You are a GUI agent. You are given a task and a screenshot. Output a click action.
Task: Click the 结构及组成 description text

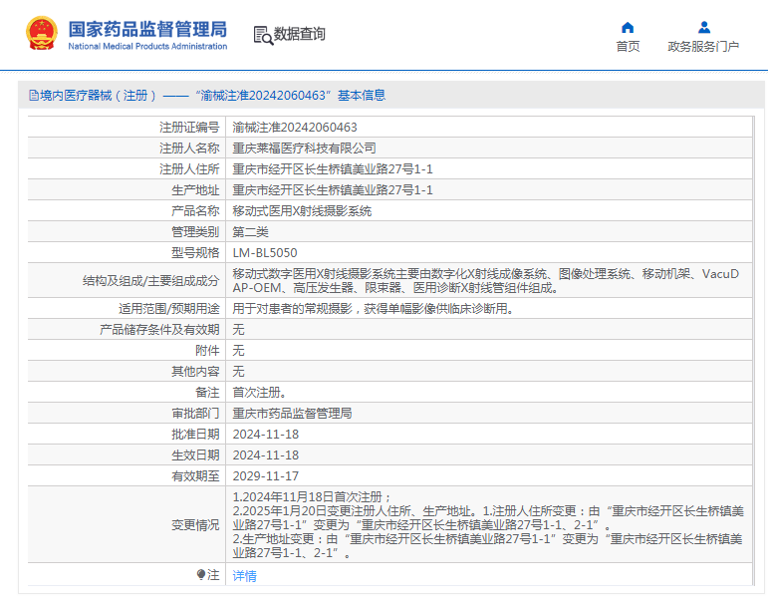tap(485, 280)
